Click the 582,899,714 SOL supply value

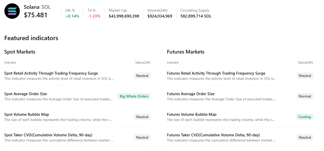coord(196,16)
